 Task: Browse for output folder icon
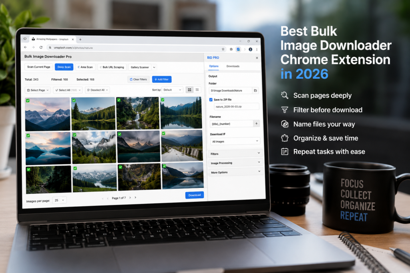255,91
